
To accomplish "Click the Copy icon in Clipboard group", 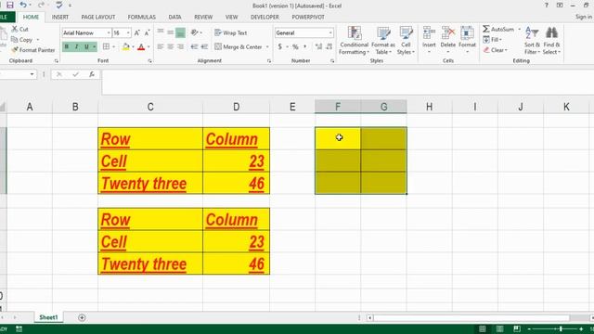I will click(x=15, y=39).
